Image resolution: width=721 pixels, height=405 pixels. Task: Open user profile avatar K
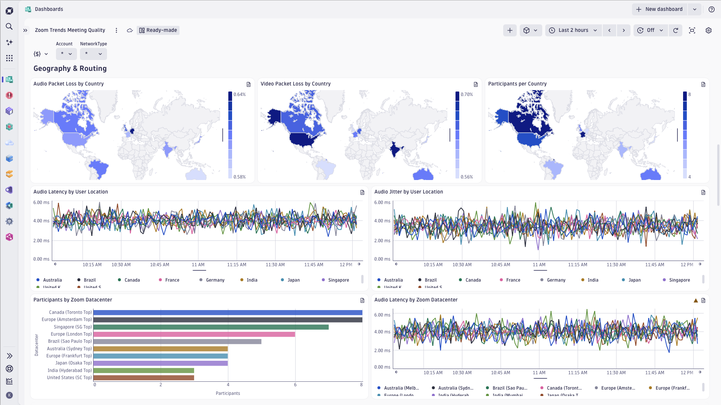click(9, 395)
